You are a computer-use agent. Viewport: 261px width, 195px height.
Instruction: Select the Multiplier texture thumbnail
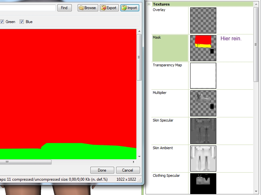click(x=203, y=103)
